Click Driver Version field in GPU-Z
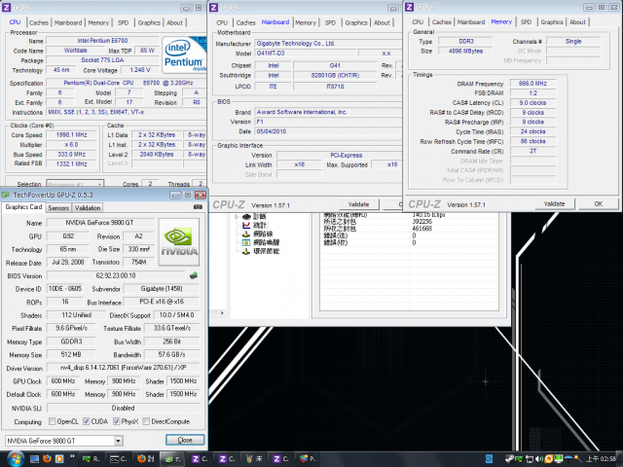This screenshot has width=623, height=467. coord(124,368)
